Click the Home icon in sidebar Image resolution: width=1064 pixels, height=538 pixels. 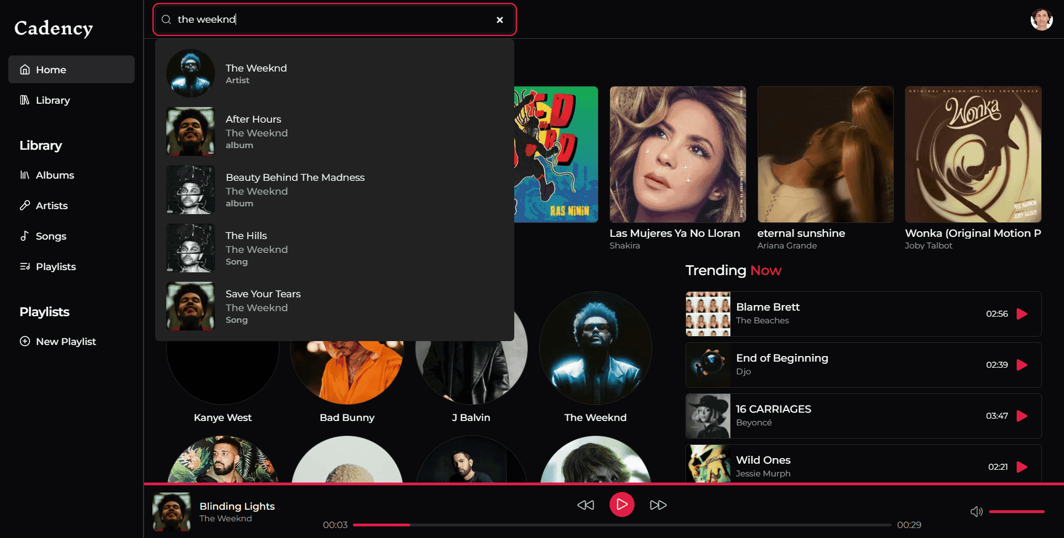click(x=25, y=69)
